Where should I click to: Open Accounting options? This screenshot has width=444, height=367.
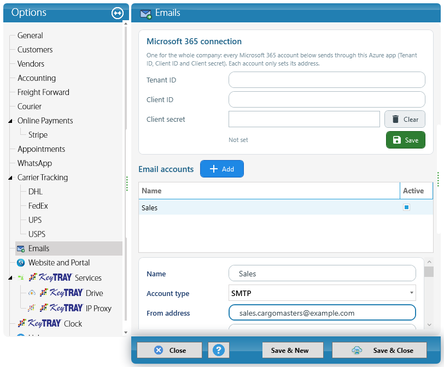pos(37,78)
